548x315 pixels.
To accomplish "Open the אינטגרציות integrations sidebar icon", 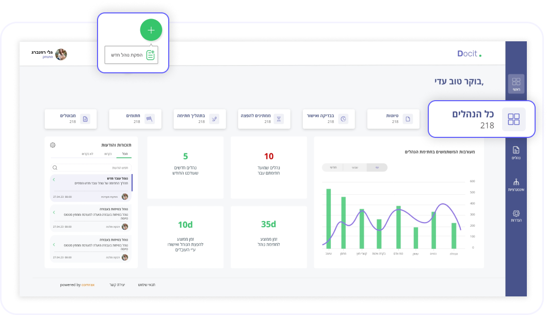I will tap(516, 184).
